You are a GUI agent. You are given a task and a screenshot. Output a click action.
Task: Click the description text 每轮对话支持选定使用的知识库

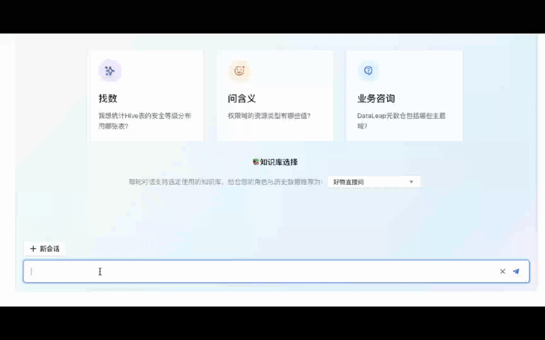(x=226, y=182)
